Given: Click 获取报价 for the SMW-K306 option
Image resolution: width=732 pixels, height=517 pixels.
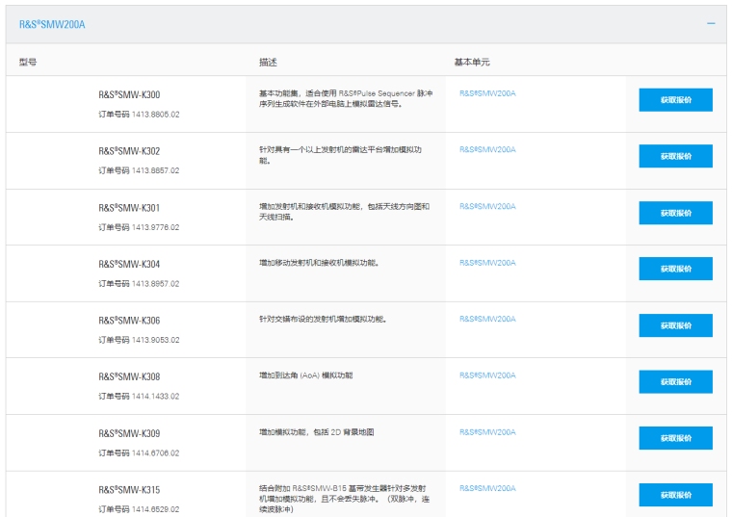Looking at the screenshot, I should coord(675,325).
